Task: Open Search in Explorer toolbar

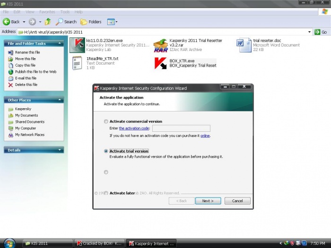Action: pos(66,22)
